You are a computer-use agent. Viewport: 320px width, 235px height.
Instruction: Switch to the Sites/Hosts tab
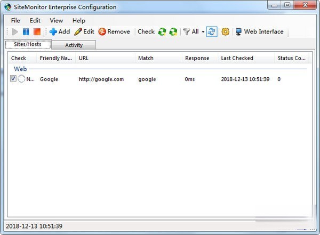28,44
